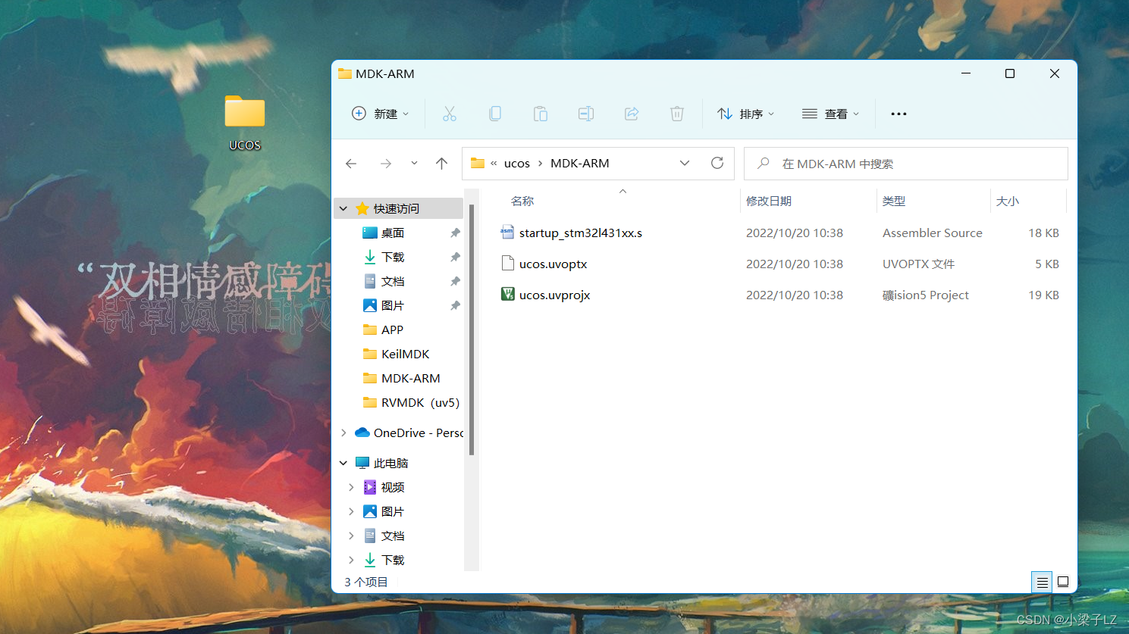Image resolution: width=1129 pixels, height=634 pixels.
Task: Go forward with the right arrow
Action: [x=386, y=164]
